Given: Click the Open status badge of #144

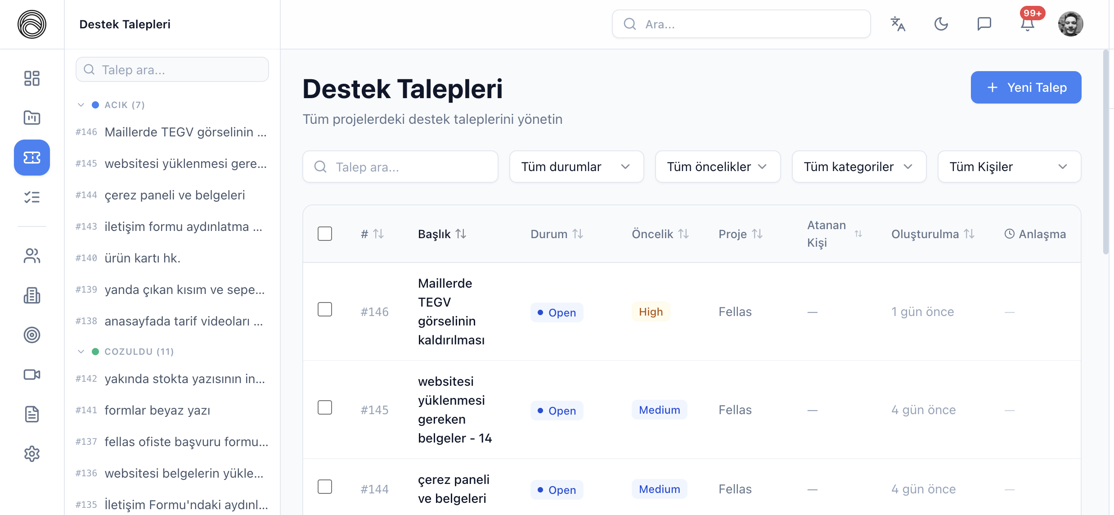Looking at the screenshot, I should (x=557, y=490).
